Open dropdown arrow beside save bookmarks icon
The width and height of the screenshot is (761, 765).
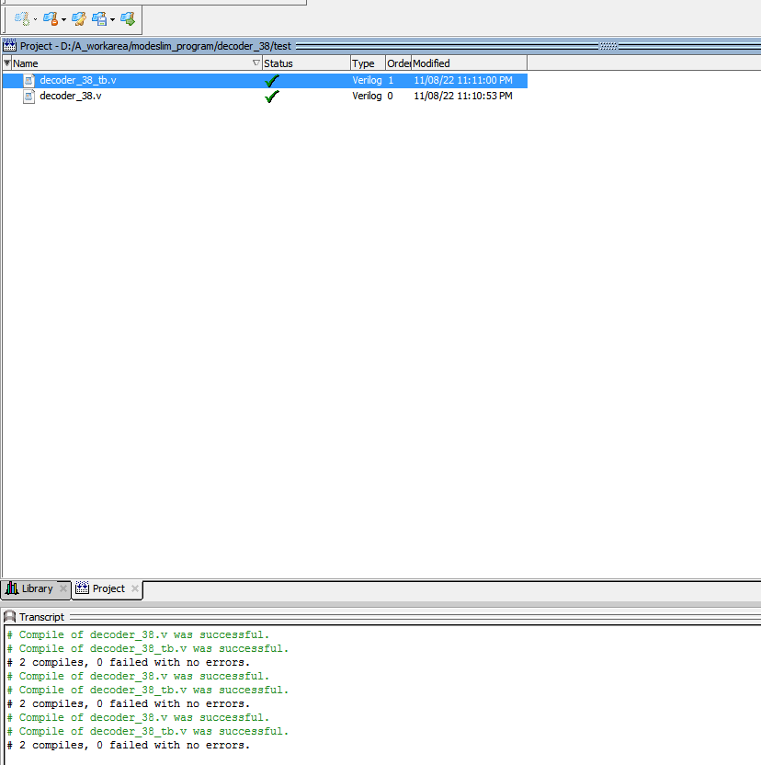tap(113, 19)
